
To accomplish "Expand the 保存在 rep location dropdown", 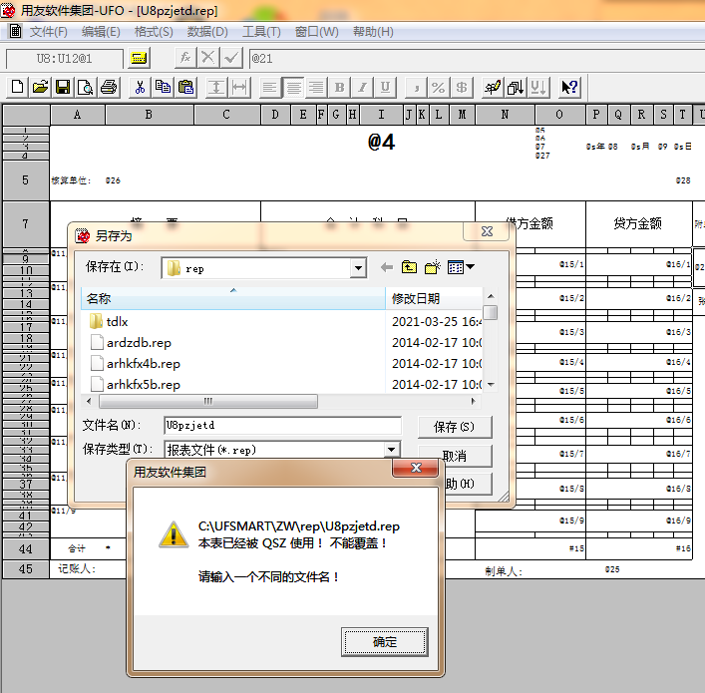I will 358,268.
